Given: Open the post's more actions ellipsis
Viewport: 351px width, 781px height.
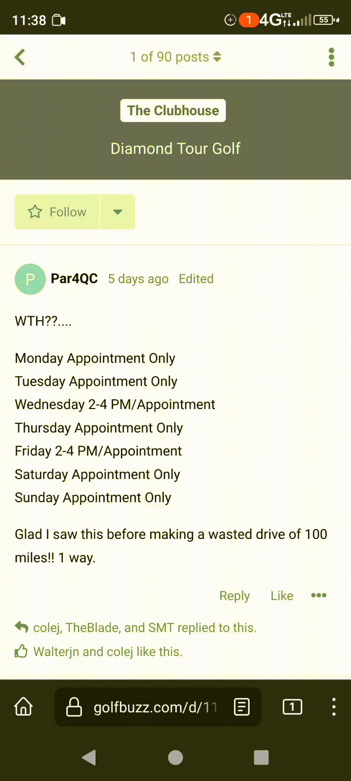Looking at the screenshot, I should coord(319,595).
